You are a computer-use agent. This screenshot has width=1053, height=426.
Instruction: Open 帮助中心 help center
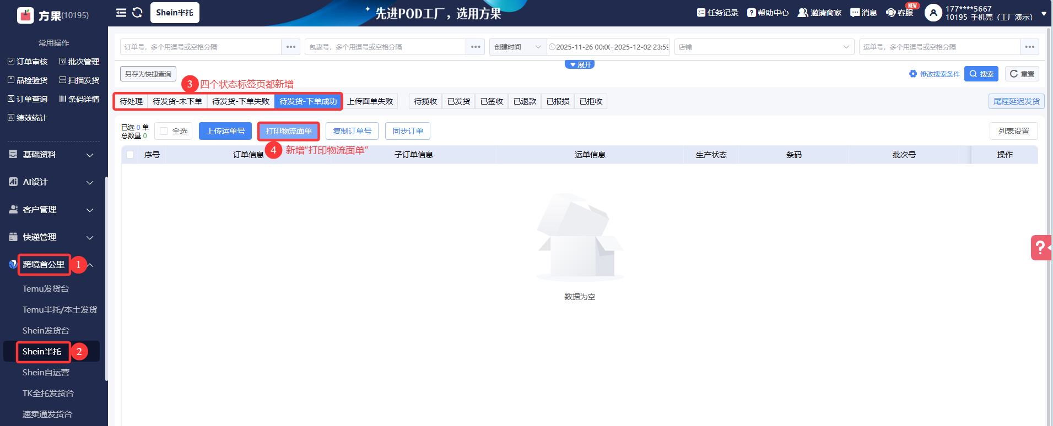pyautogui.click(x=768, y=13)
